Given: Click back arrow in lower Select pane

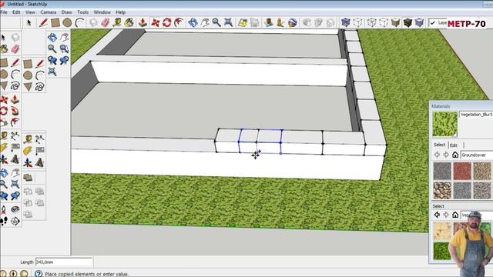Looking at the screenshot, I should pos(437,215).
